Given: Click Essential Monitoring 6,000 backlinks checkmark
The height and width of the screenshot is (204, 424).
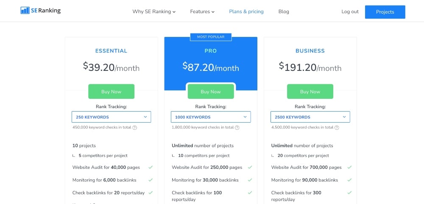Looking at the screenshot, I should tap(151, 180).
